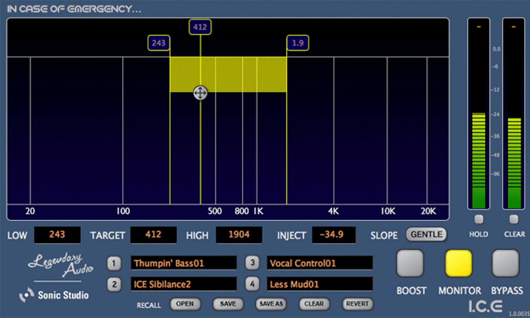Click the 412 target frequency marker flag
530x318 pixels.
pos(200,27)
